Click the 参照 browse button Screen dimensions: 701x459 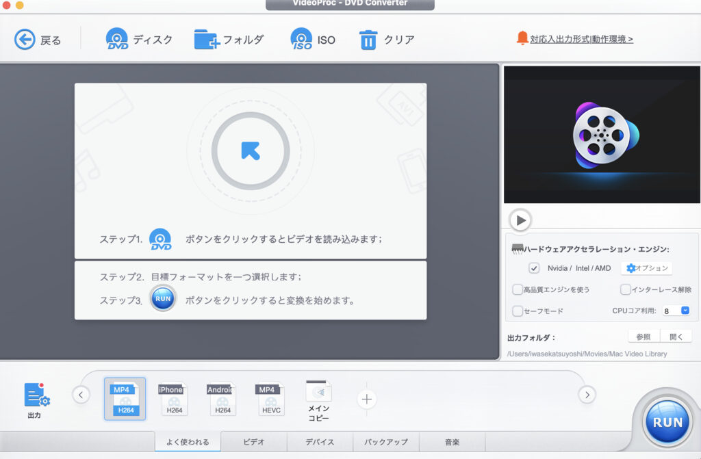(x=643, y=337)
